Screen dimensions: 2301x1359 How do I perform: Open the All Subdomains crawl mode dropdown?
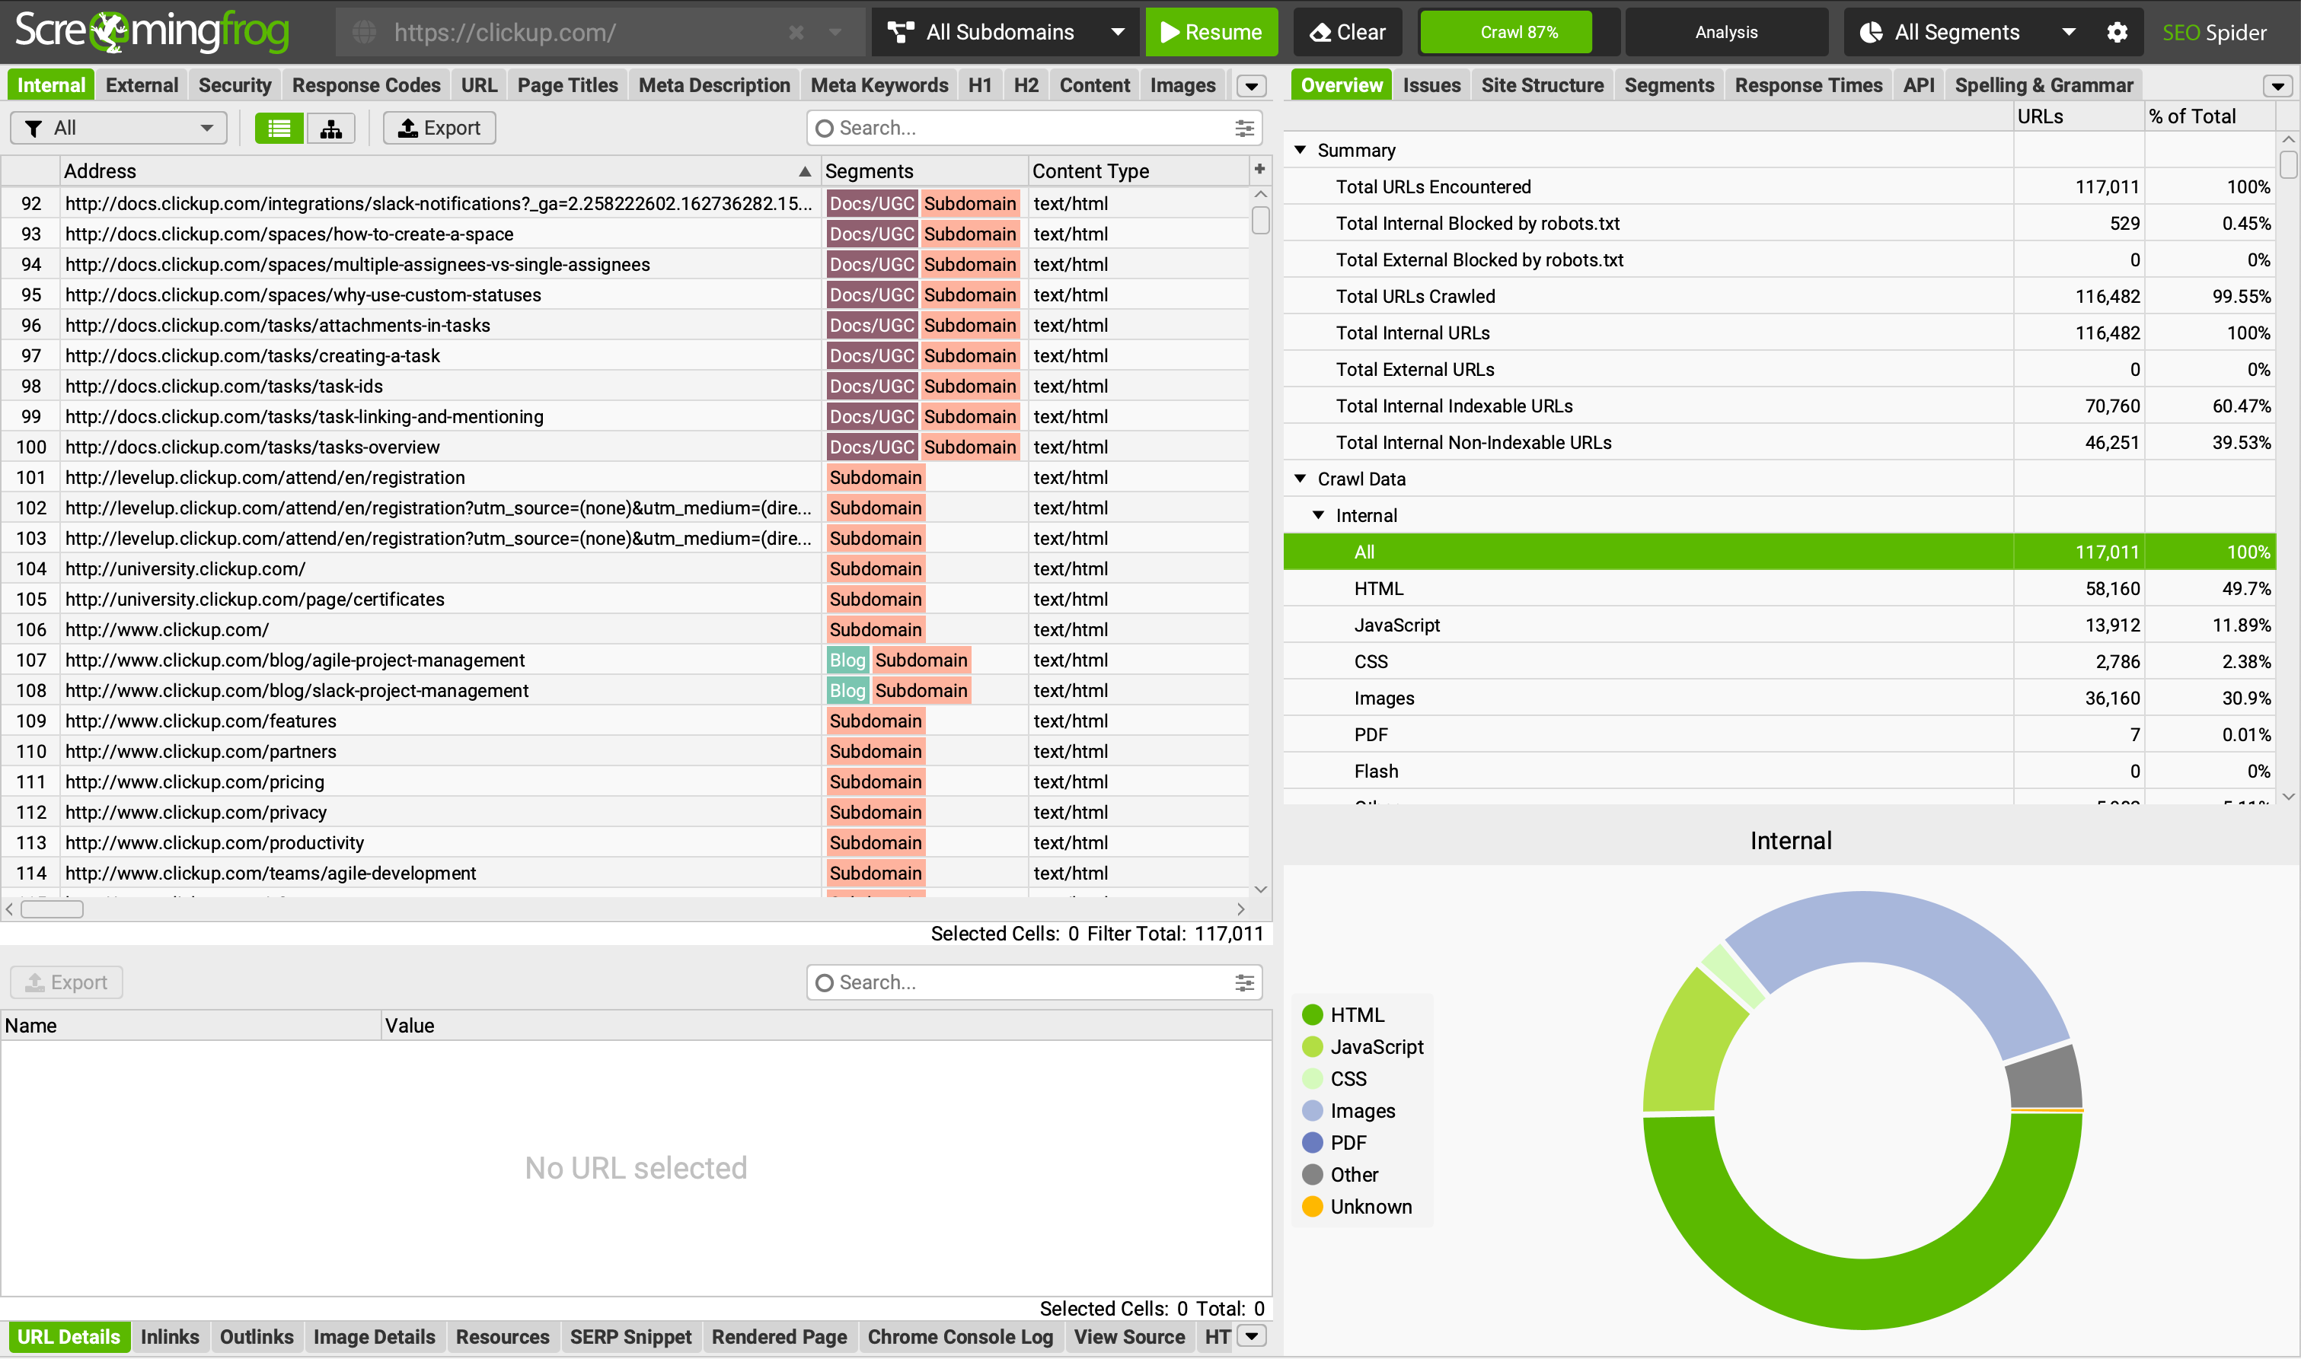[x=1005, y=32]
